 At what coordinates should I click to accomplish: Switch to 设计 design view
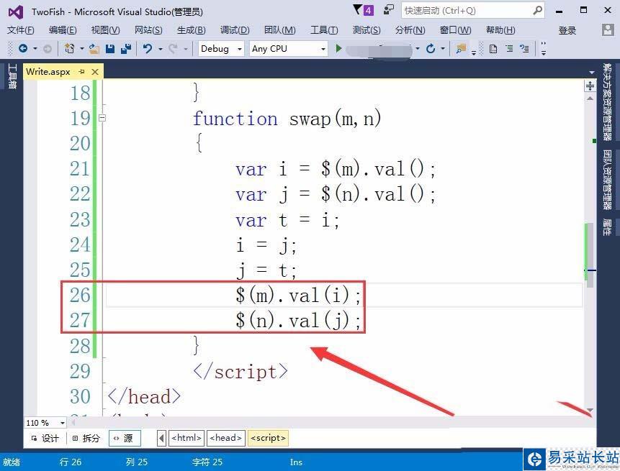pyautogui.click(x=45, y=438)
